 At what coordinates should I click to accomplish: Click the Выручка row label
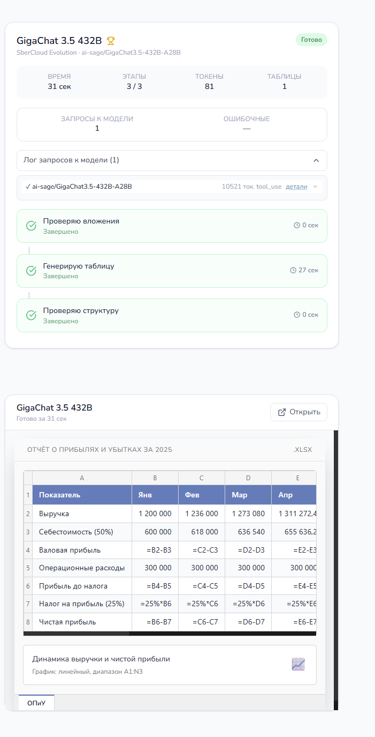82,513
